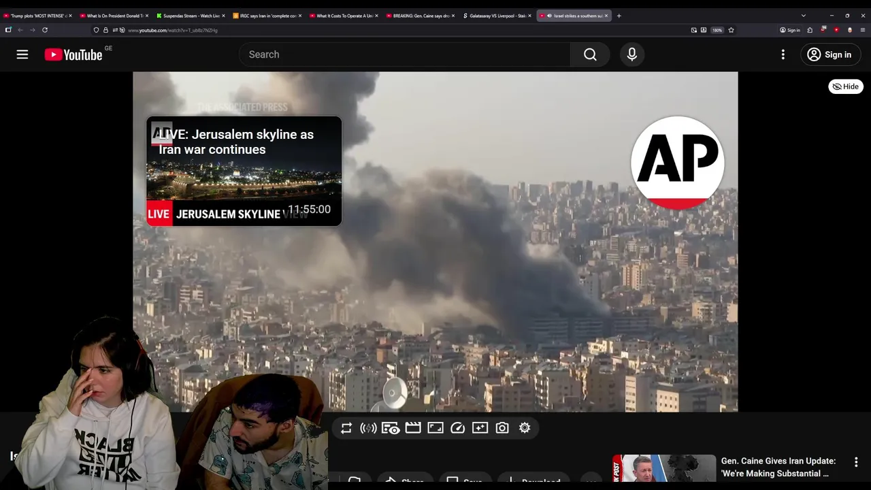Click the AP channel logo watermark
The width and height of the screenshot is (871, 490).
click(677, 163)
